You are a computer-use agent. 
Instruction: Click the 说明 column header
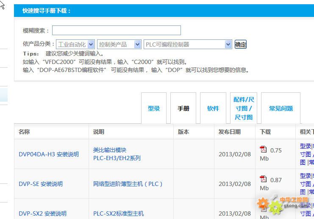coord(99,131)
